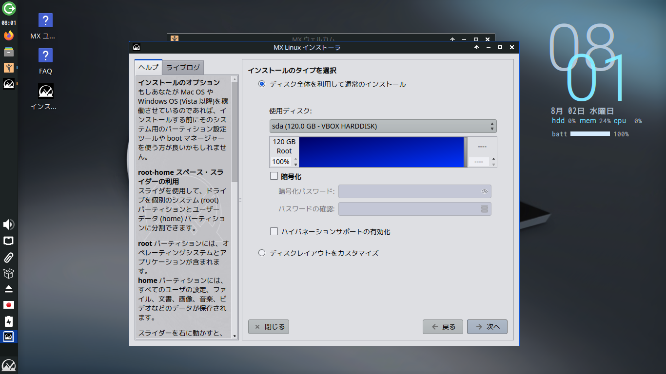666x374 pixels.
Task: Click the Next (次へ) button
Action: click(488, 327)
